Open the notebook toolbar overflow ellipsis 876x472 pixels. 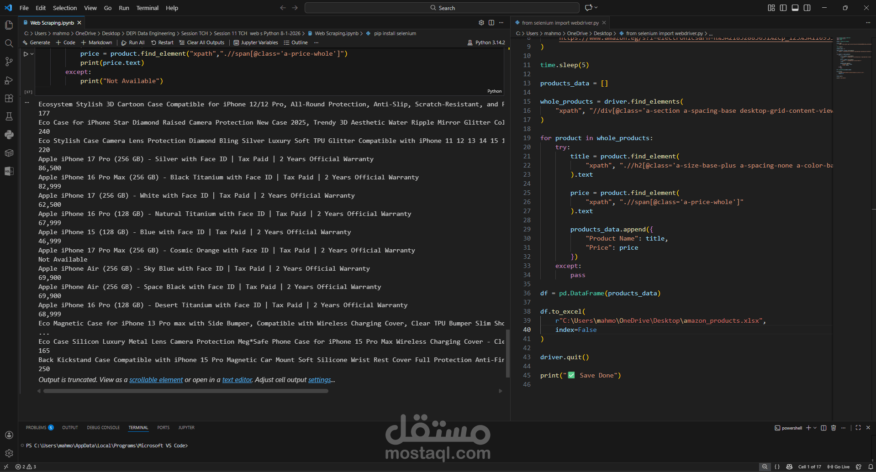[x=316, y=42]
